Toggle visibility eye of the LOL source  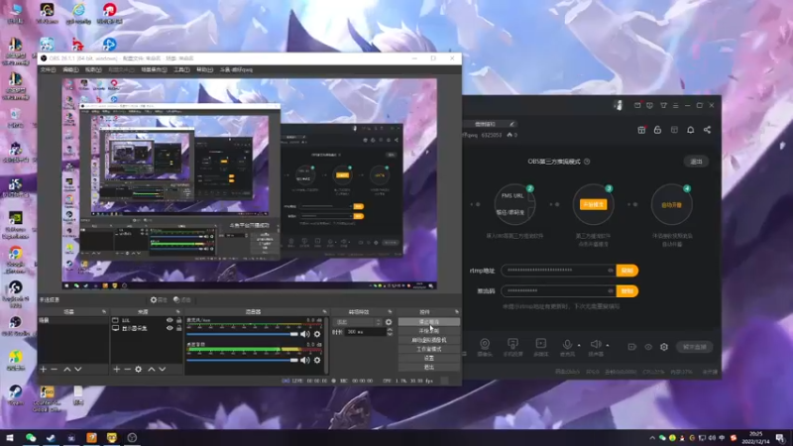[x=170, y=320]
